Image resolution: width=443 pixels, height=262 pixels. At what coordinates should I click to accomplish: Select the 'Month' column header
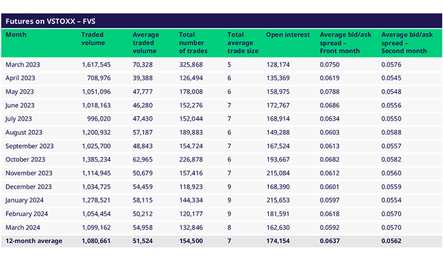pos(17,35)
